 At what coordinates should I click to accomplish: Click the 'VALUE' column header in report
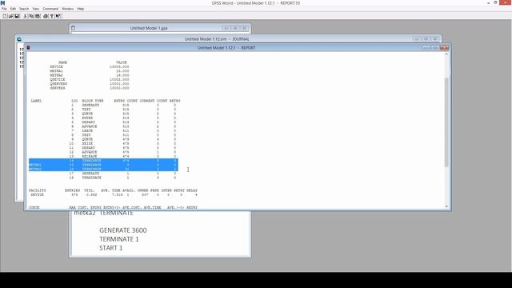pyautogui.click(x=121, y=62)
